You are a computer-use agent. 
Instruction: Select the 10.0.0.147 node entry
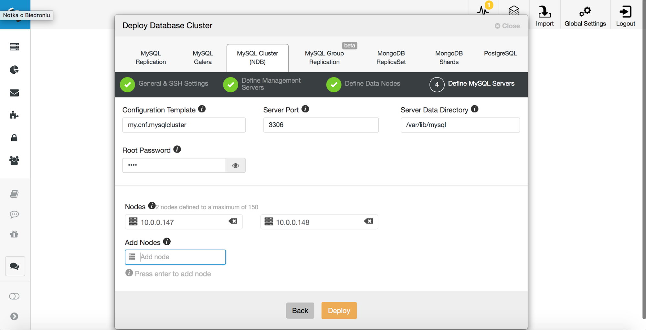point(184,222)
